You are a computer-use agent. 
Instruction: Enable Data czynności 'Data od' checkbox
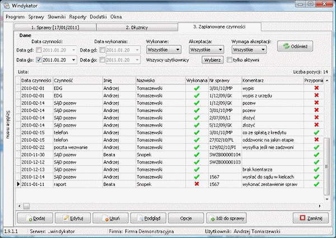(39, 50)
